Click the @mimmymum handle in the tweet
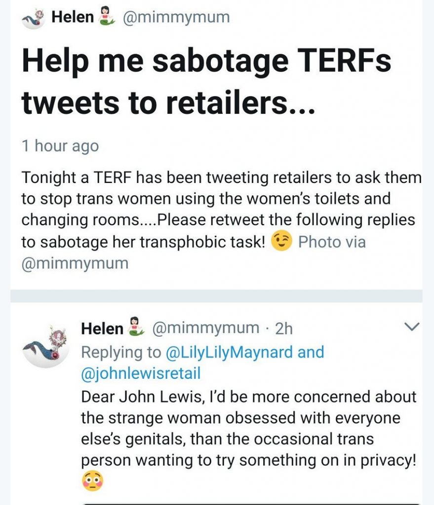 point(205,328)
